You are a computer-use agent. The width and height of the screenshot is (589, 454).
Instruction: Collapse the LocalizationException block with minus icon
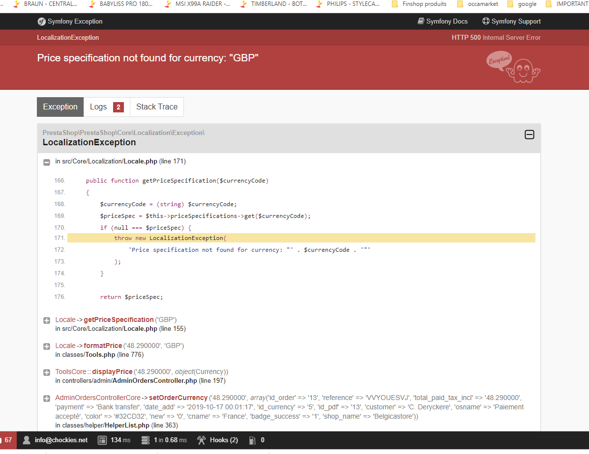pyautogui.click(x=530, y=134)
